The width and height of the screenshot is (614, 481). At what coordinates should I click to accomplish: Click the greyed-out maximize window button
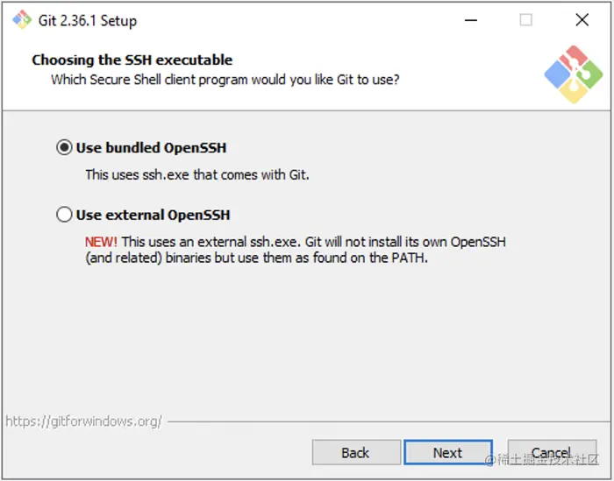pos(525,20)
